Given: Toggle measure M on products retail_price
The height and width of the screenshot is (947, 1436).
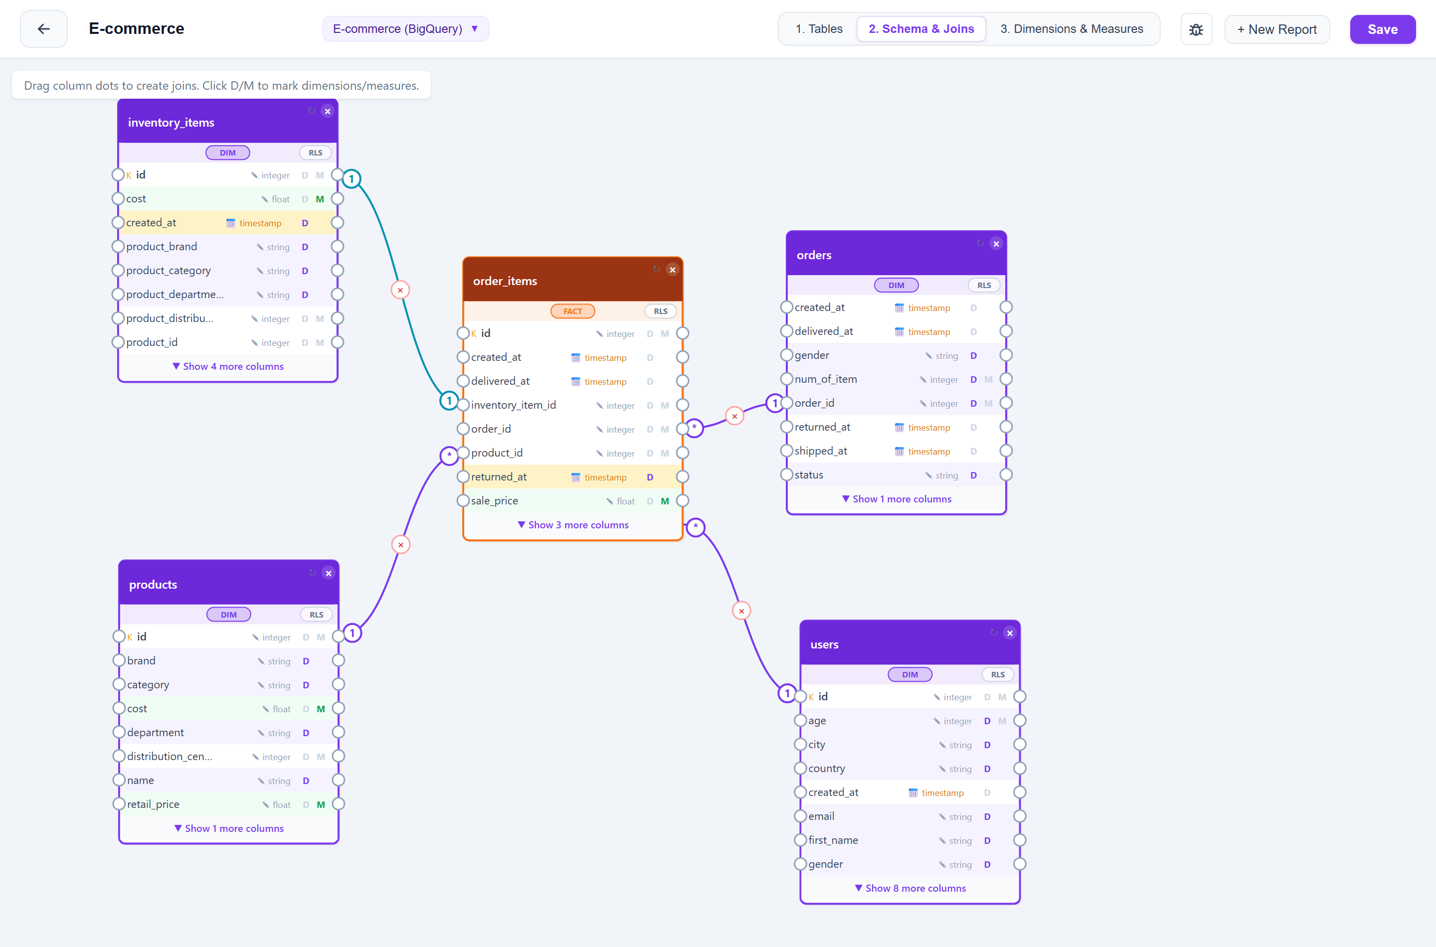Looking at the screenshot, I should point(321,804).
